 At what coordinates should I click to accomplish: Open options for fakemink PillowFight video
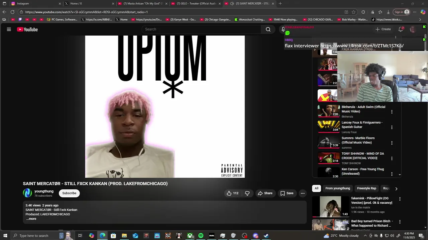point(400,199)
